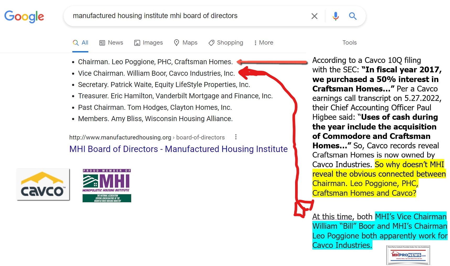Click cyan highlighted 'MHI's Vice Chairman' text
Screen dimensions: 450x266
point(411,217)
